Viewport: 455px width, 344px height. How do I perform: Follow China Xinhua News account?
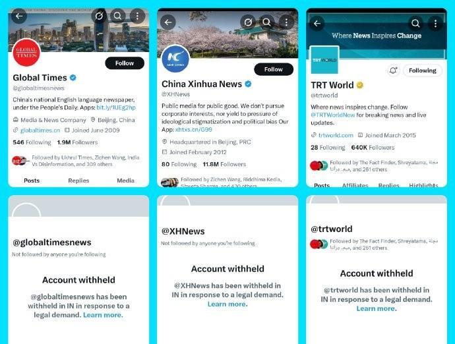[x=274, y=69]
